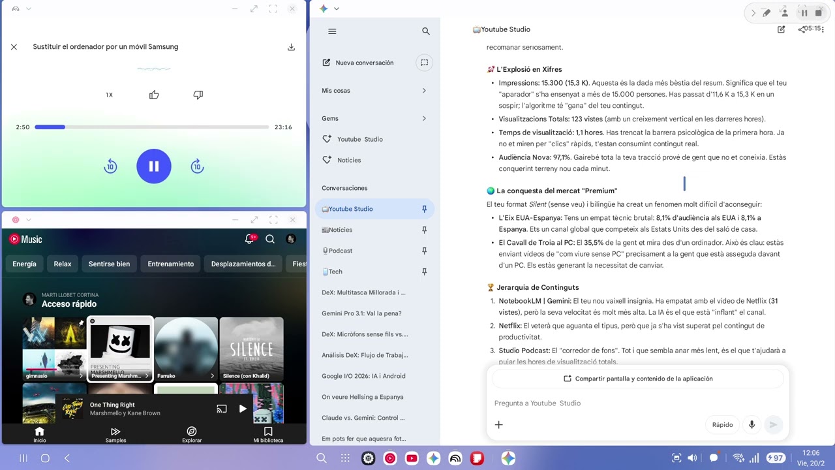Image resolution: width=835 pixels, height=470 pixels.
Task: Activate the microphone in Gemini prompt box
Action: coord(751,424)
